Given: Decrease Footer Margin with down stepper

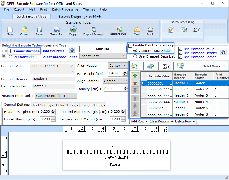Looking at the screenshot, I should 53,120.
